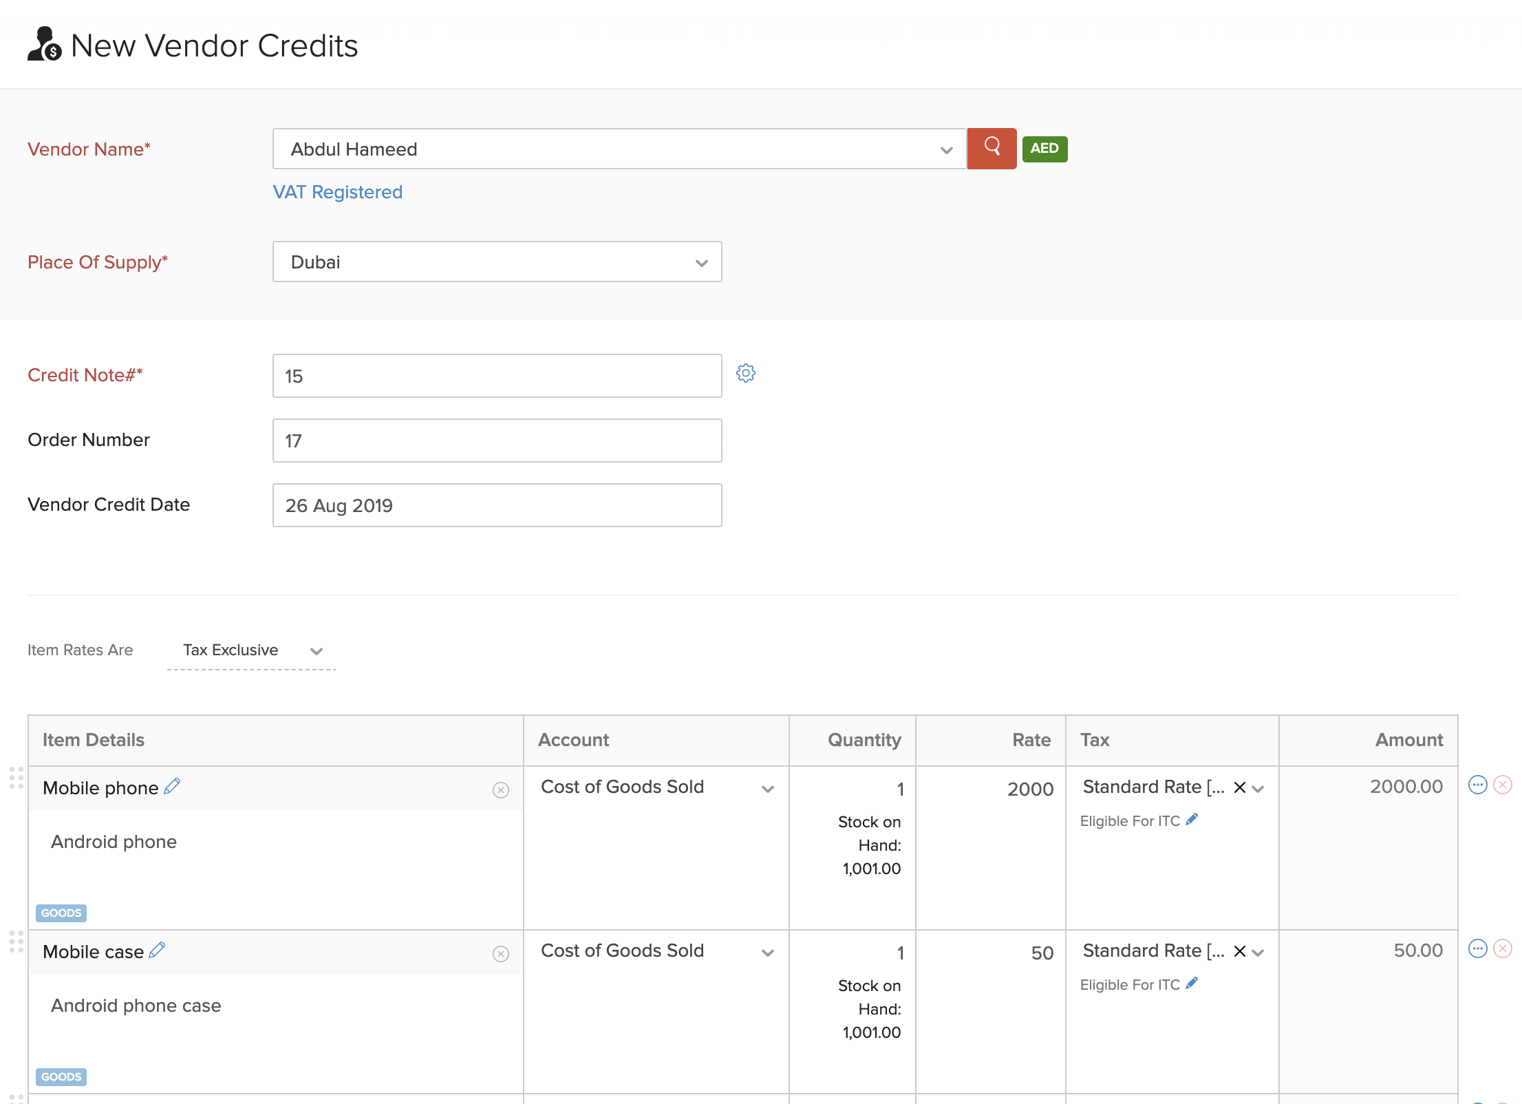Screen dimensions: 1522x1104
Task: Remove Standard Rate tax from Mobile phone
Action: pyautogui.click(x=1239, y=787)
